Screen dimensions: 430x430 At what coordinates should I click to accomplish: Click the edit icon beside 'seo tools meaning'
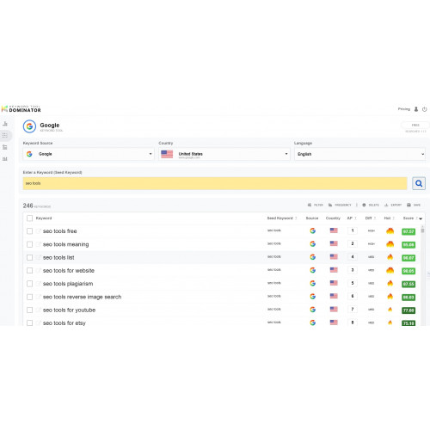pos(39,244)
